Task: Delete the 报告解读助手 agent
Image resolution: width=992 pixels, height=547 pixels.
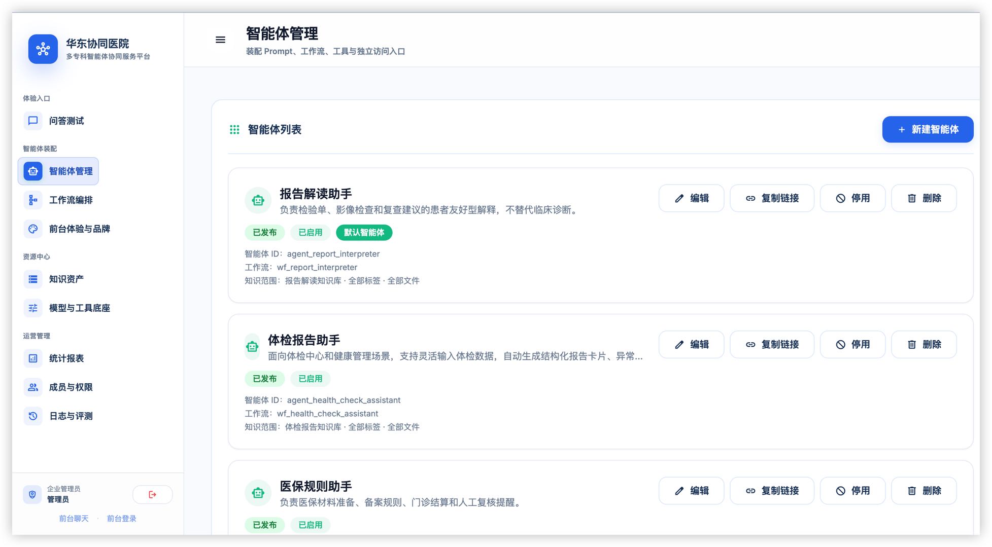Action: pos(923,198)
